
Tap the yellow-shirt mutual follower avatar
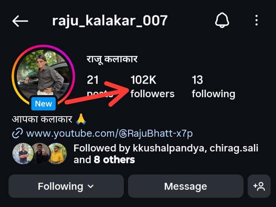(x=57, y=153)
